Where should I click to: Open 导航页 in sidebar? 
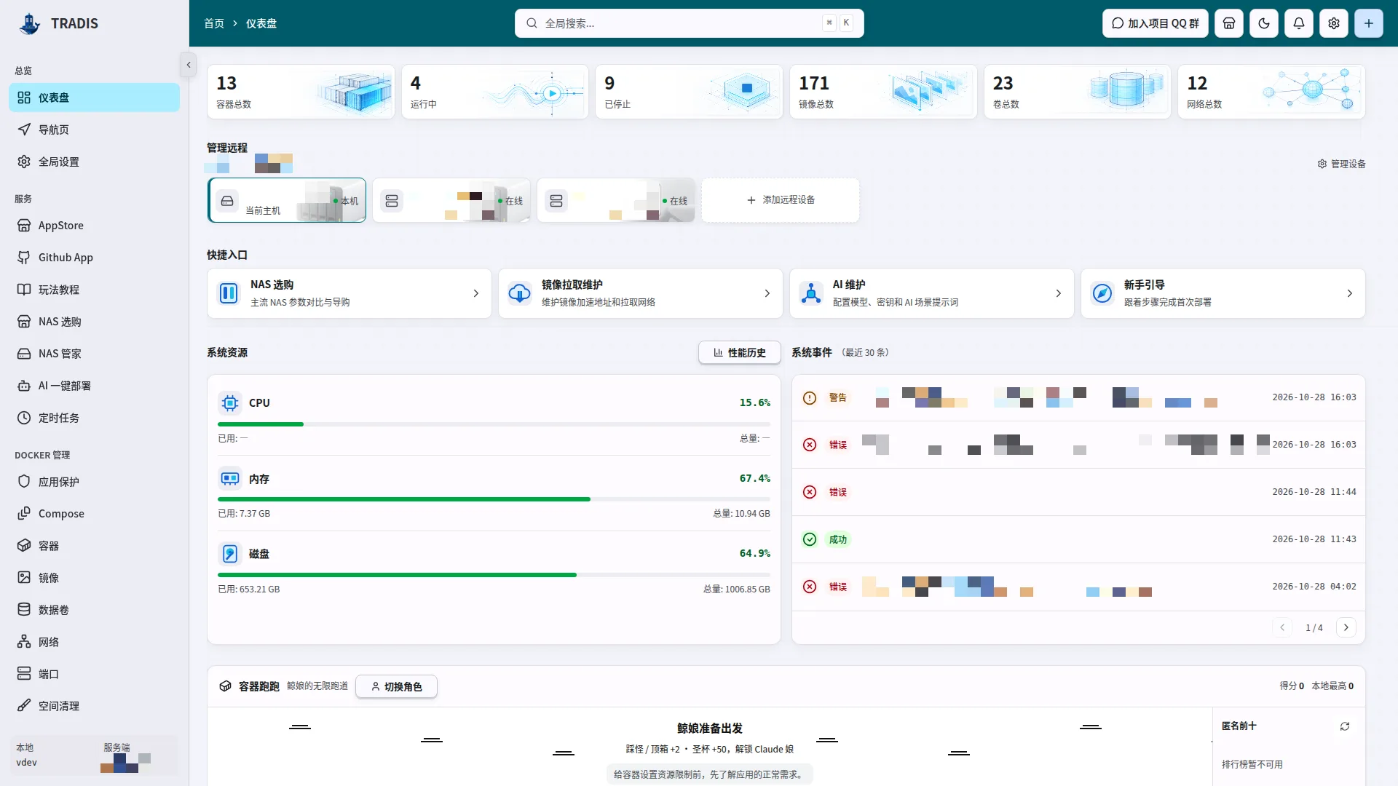[x=94, y=130]
